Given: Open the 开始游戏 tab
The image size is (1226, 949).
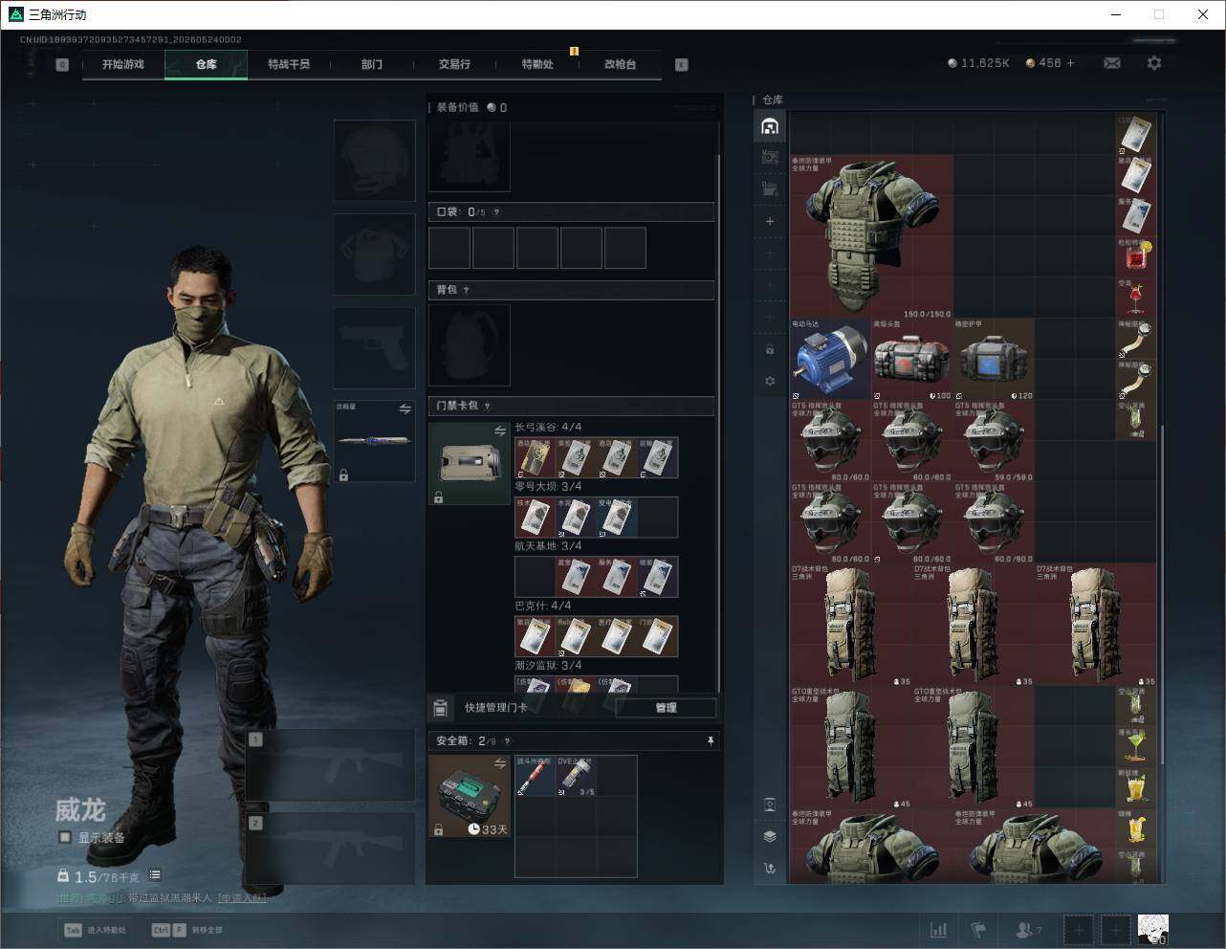Looking at the screenshot, I should [123, 64].
